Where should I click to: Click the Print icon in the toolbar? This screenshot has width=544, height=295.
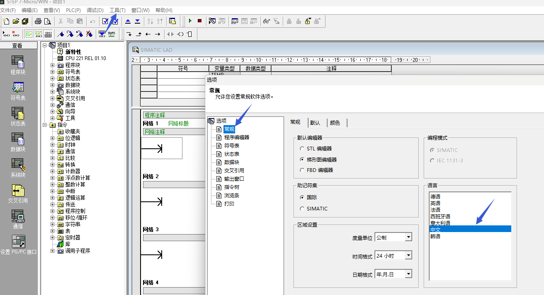point(38,21)
